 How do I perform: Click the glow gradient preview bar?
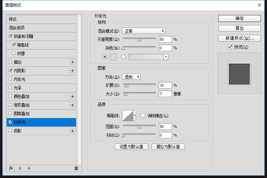pos(146,57)
